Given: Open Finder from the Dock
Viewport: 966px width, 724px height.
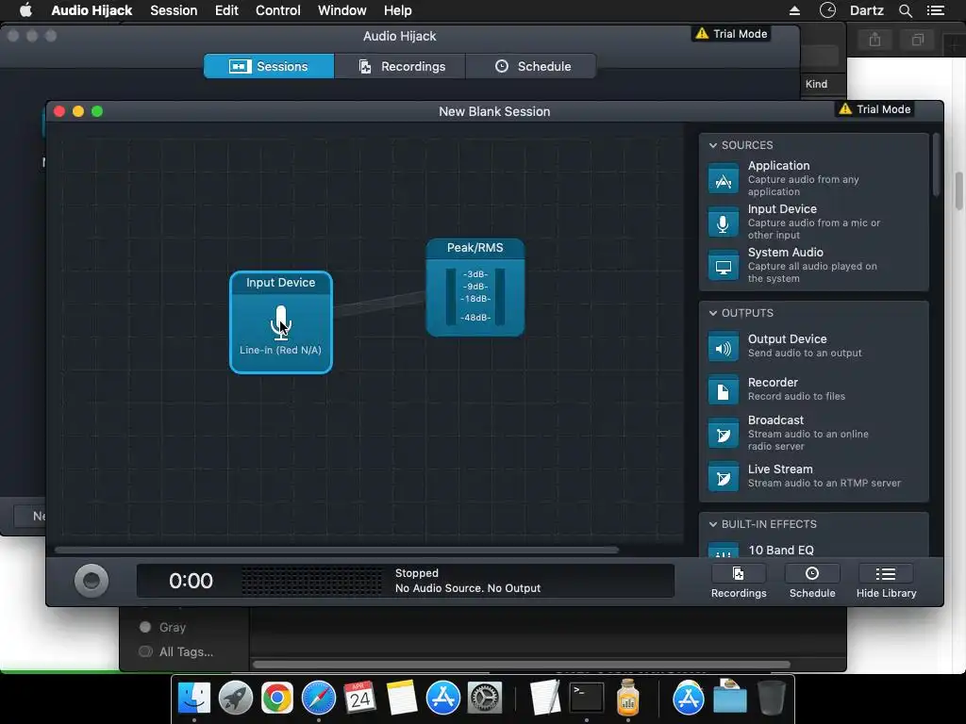Looking at the screenshot, I should (194, 699).
